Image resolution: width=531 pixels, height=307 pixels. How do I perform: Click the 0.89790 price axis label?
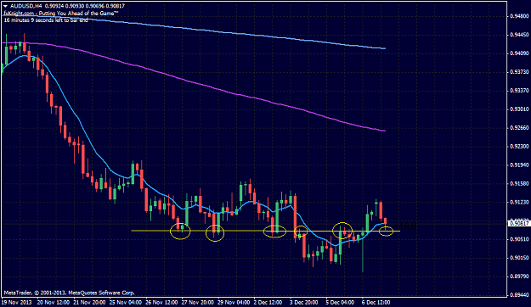[520, 276]
